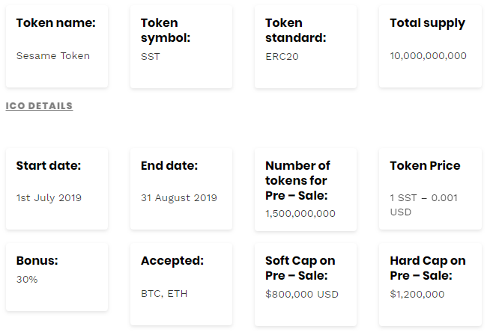Select the ERC20 value text
490x335 pixels.
[x=282, y=56]
